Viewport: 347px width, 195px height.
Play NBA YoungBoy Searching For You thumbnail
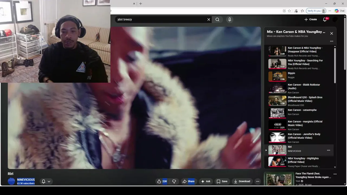277,64
